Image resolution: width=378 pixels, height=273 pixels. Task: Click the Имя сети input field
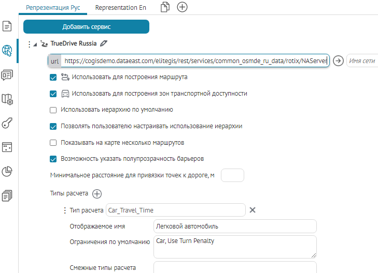click(362, 61)
